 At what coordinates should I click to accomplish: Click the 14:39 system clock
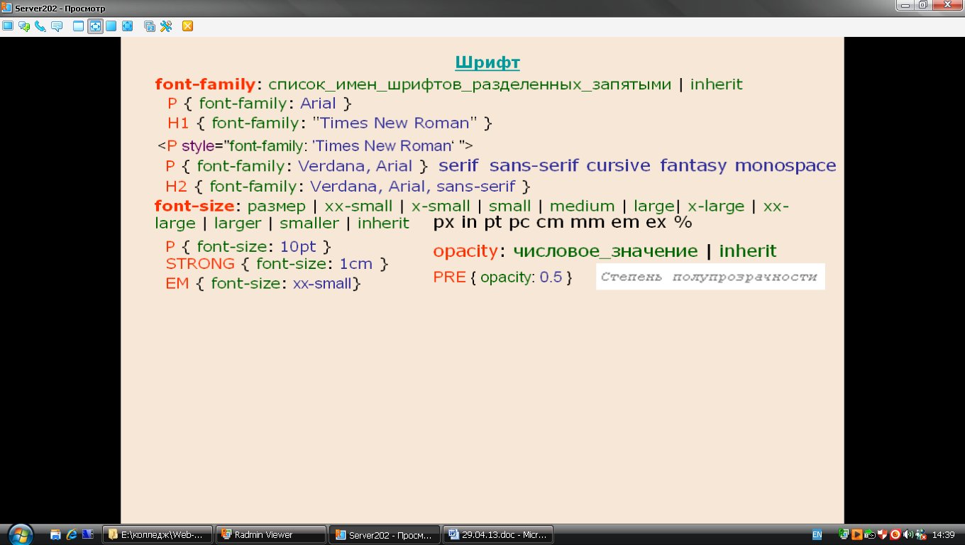point(943,535)
